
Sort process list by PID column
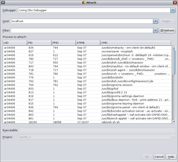tap(39, 43)
